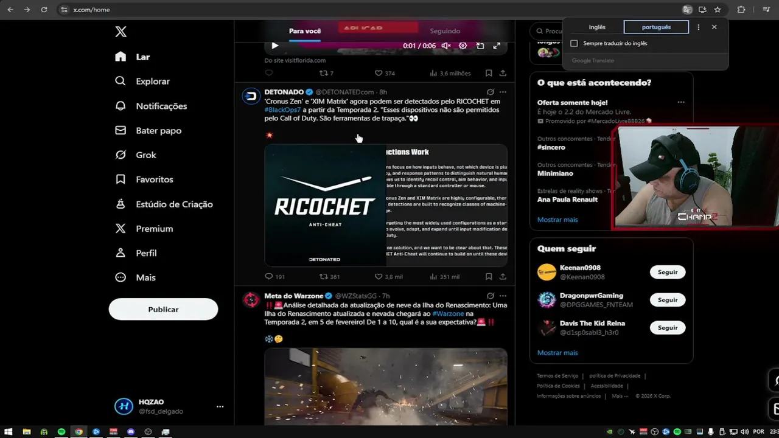Open options for Oferta somente hoje
Image resolution: width=779 pixels, height=438 pixels.
(x=681, y=102)
